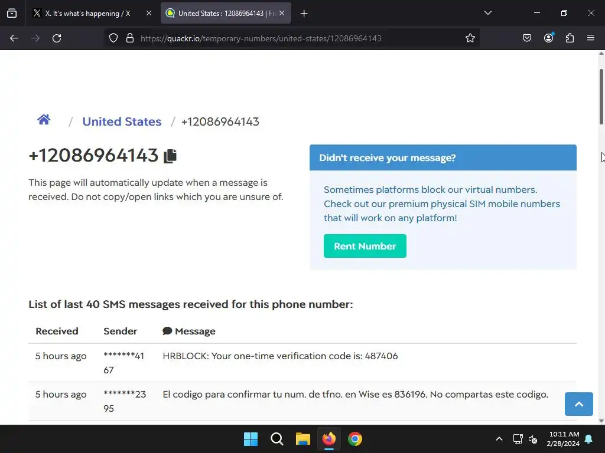This screenshot has width=605, height=453.
Task: Copy phone number with clipboard icon
Action: point(170,156)
